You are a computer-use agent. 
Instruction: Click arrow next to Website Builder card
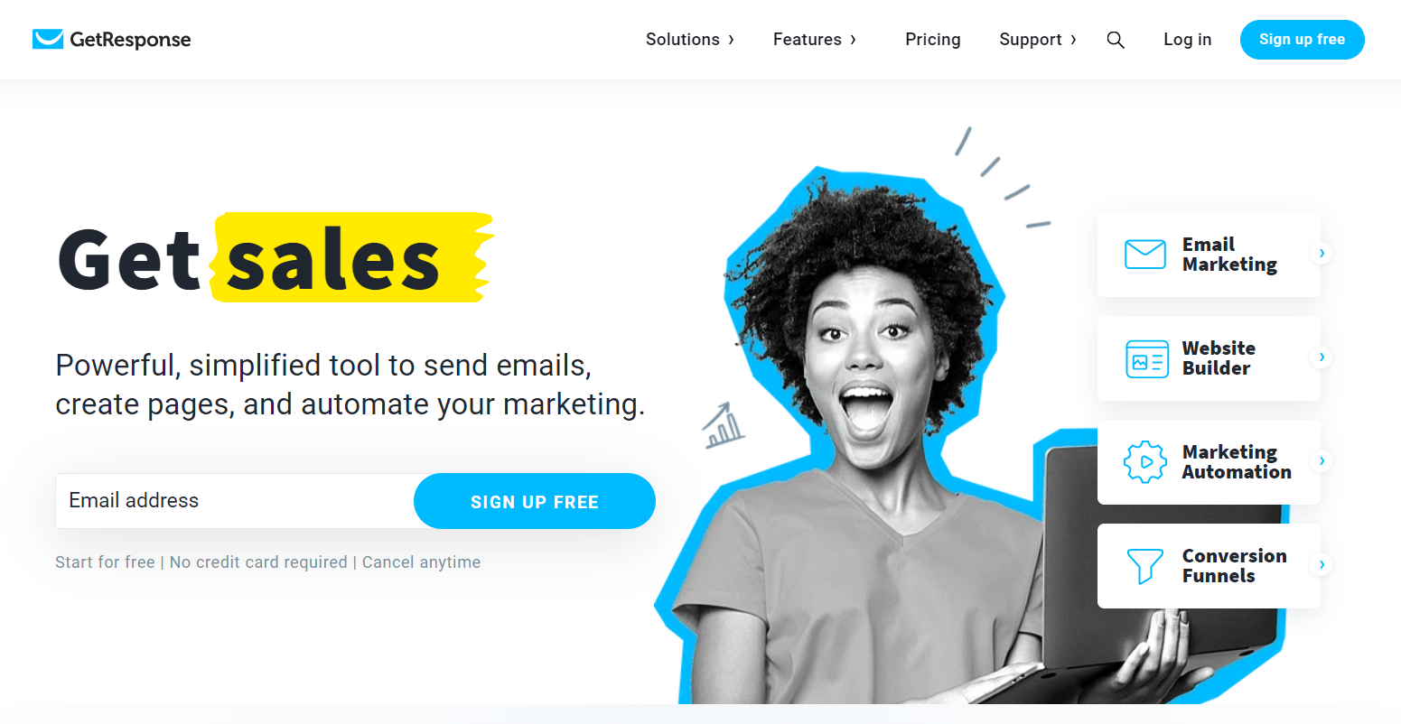point(1322,357)
